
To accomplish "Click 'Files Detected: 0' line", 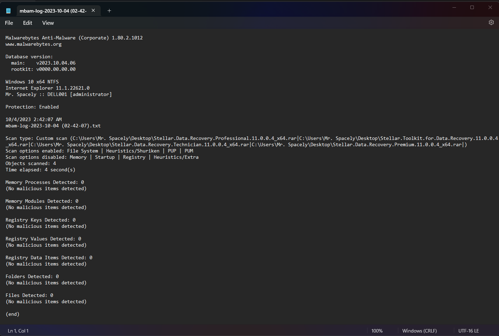I will tap(29, 296).
